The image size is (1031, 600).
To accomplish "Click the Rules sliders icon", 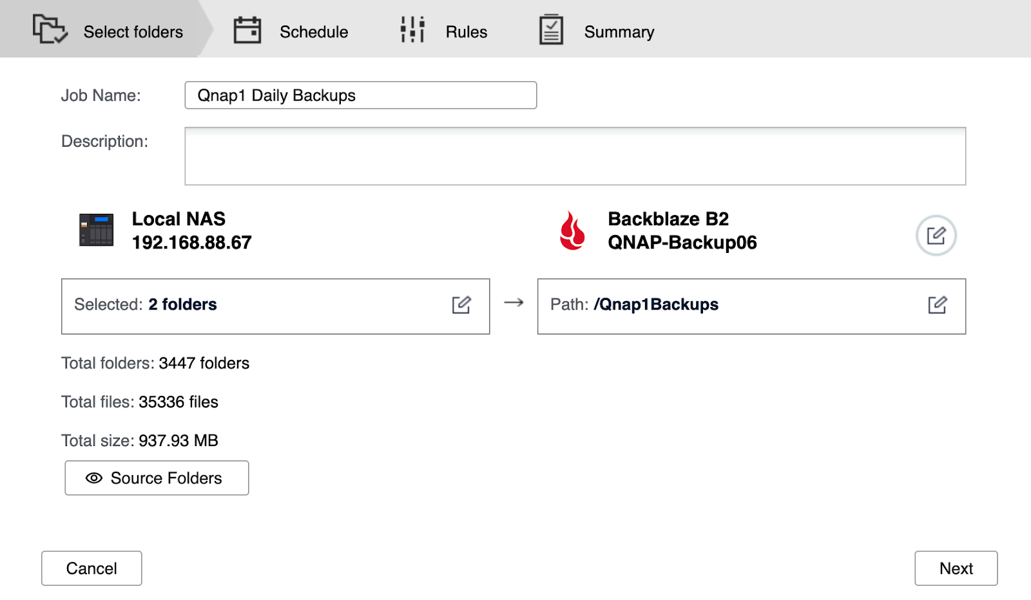I will pos(412,30).
